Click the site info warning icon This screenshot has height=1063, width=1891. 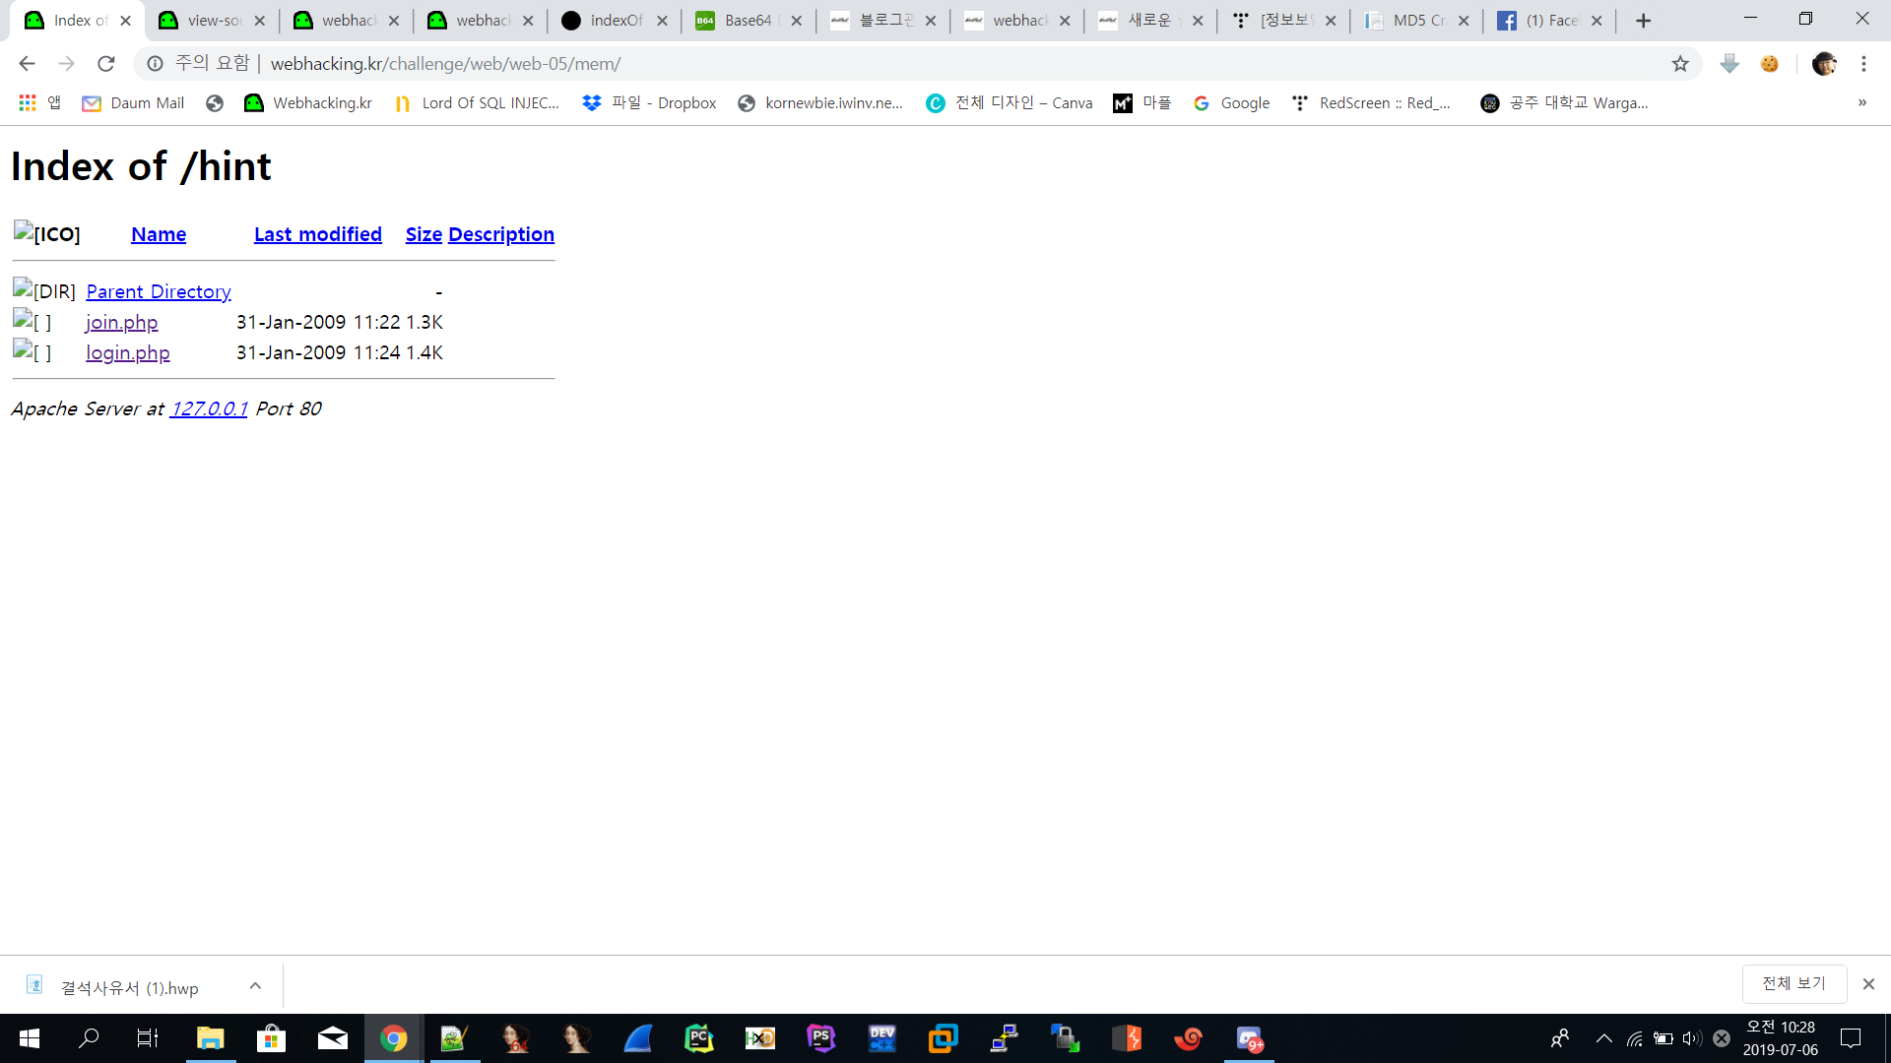(x=155, y=64)
